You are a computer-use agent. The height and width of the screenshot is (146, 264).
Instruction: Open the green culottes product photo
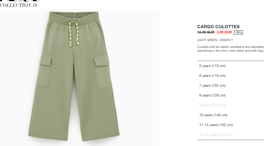coord(80,78)
